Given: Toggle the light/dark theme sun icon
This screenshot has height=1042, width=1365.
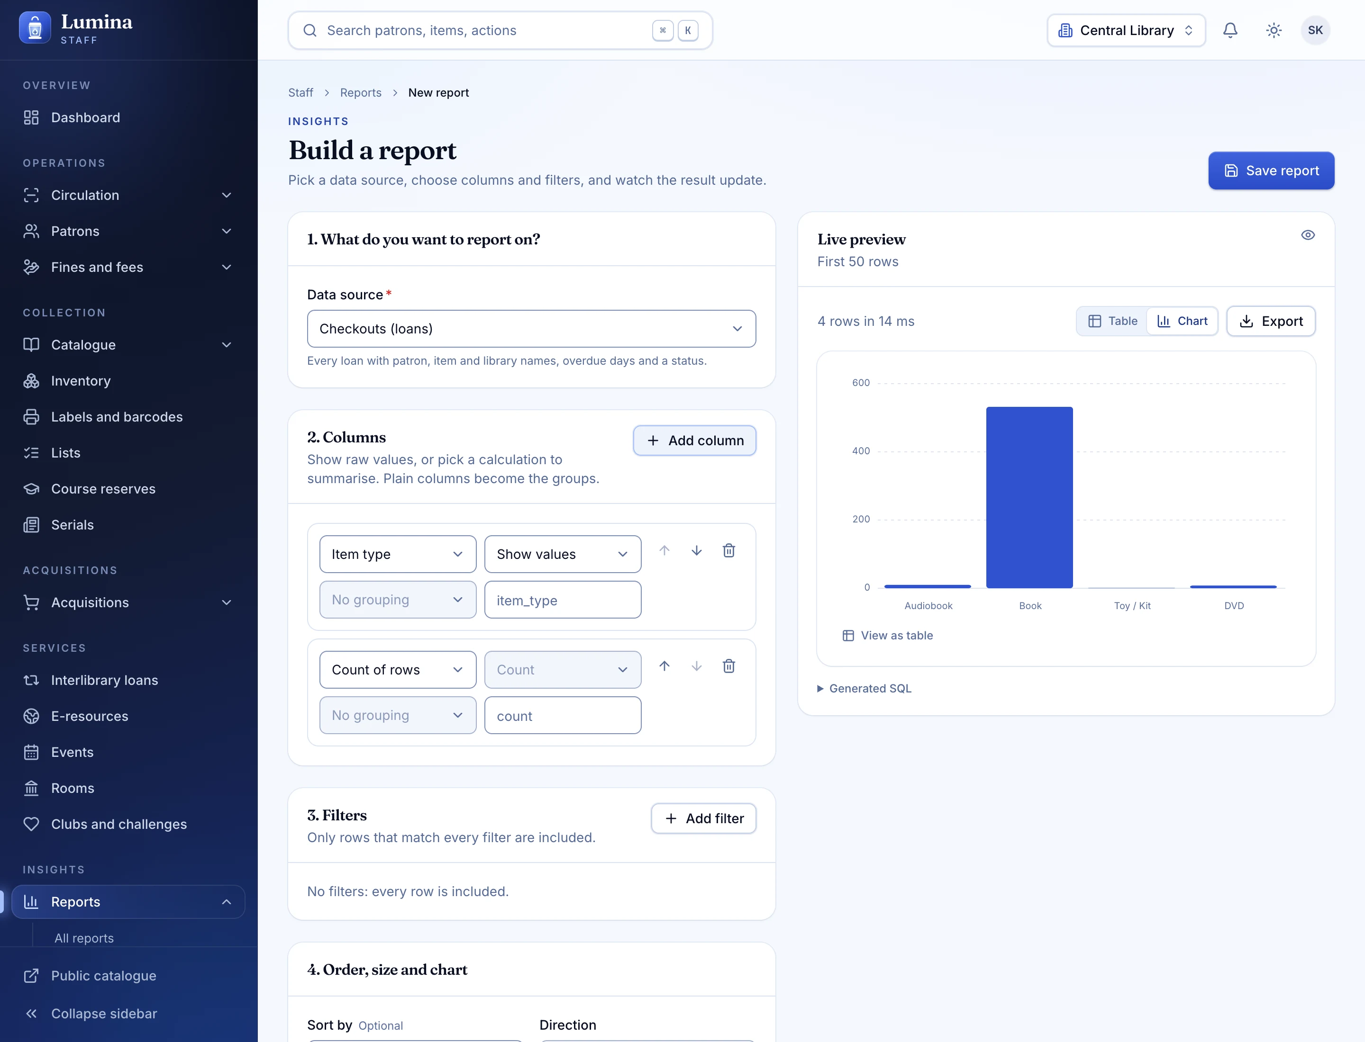Looking at the screenshot, I should pos(1273,30).
